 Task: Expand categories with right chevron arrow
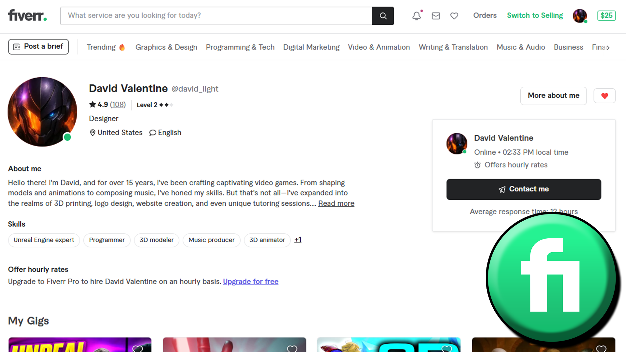coord(608,48)
